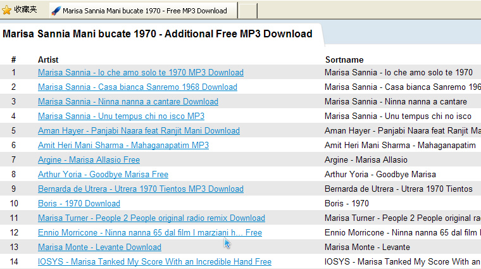Screen dimensions: 481x269
Task: Click the Sortname column header
Action: (344, 59)
